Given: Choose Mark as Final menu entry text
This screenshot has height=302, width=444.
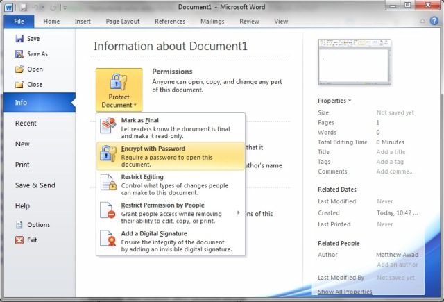Looking at the screenshot, I should (x=140, y=120).
